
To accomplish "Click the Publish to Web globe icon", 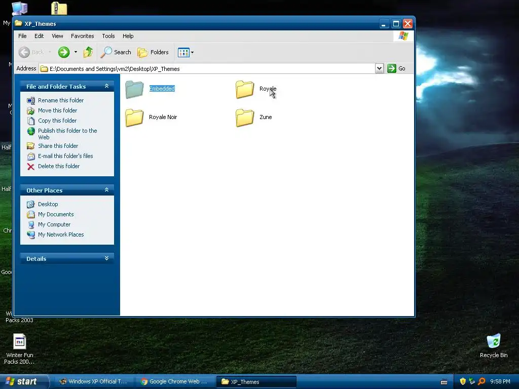I will point(31,131).
